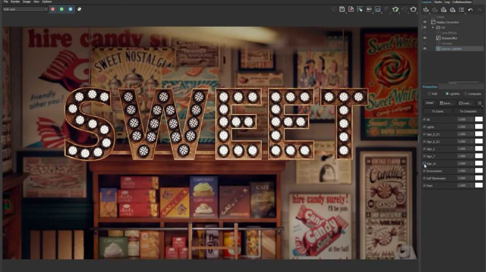
Task: Uncheck the Self Illumination checkbox
Action: pos(424,178)
